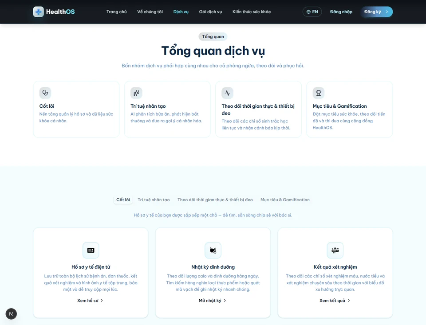
Task: Click the chevron arrow in Đăng ký button
Action: (387, 12)
